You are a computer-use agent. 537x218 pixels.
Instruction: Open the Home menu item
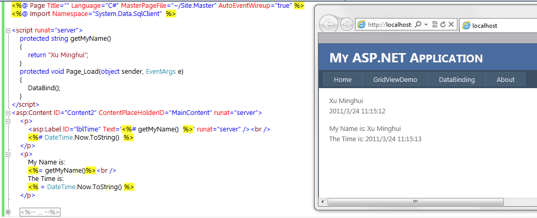pyautogui.click(x=343, y=79)
